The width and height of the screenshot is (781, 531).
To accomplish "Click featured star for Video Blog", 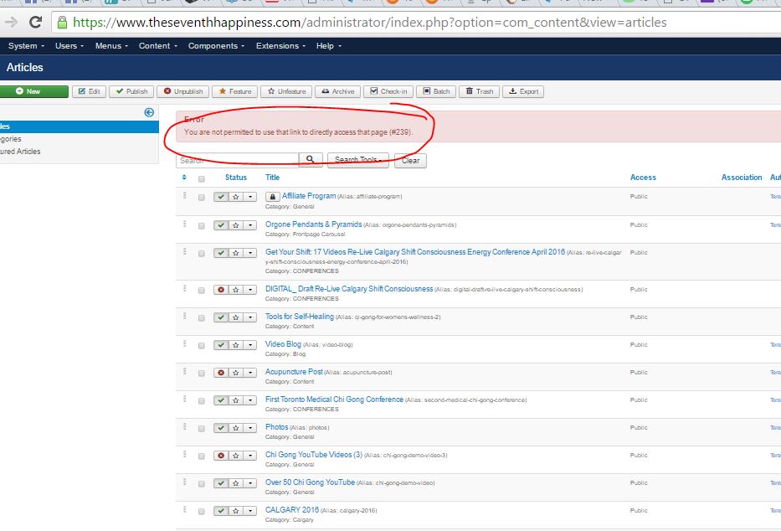I will tap(235, 345).
